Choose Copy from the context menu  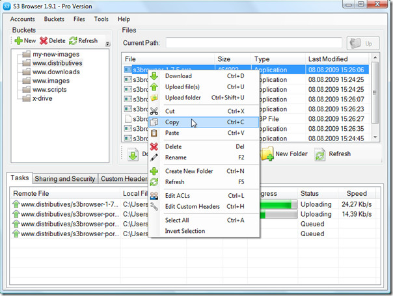click(172, 122)
